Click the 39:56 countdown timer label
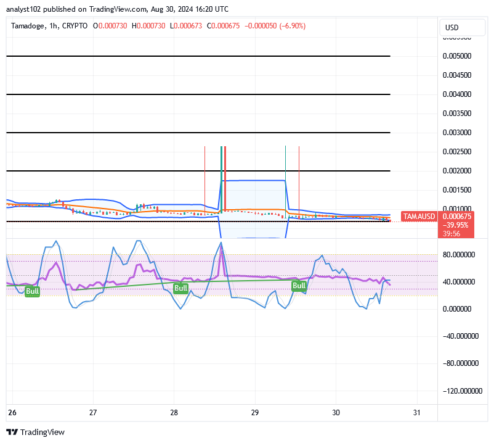494x443 pixels. (451, 233)
